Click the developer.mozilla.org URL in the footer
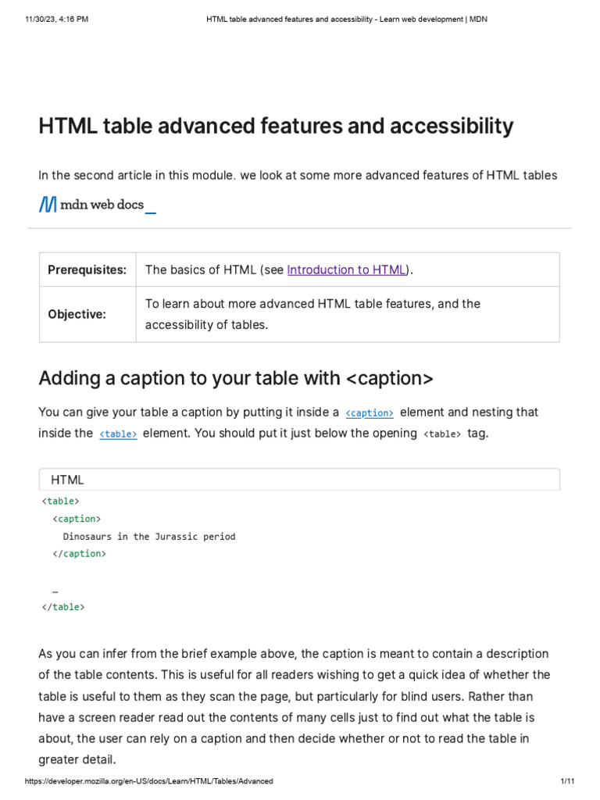Image resolution: width=600 pixels, height=800 pixels. point(149,782)
